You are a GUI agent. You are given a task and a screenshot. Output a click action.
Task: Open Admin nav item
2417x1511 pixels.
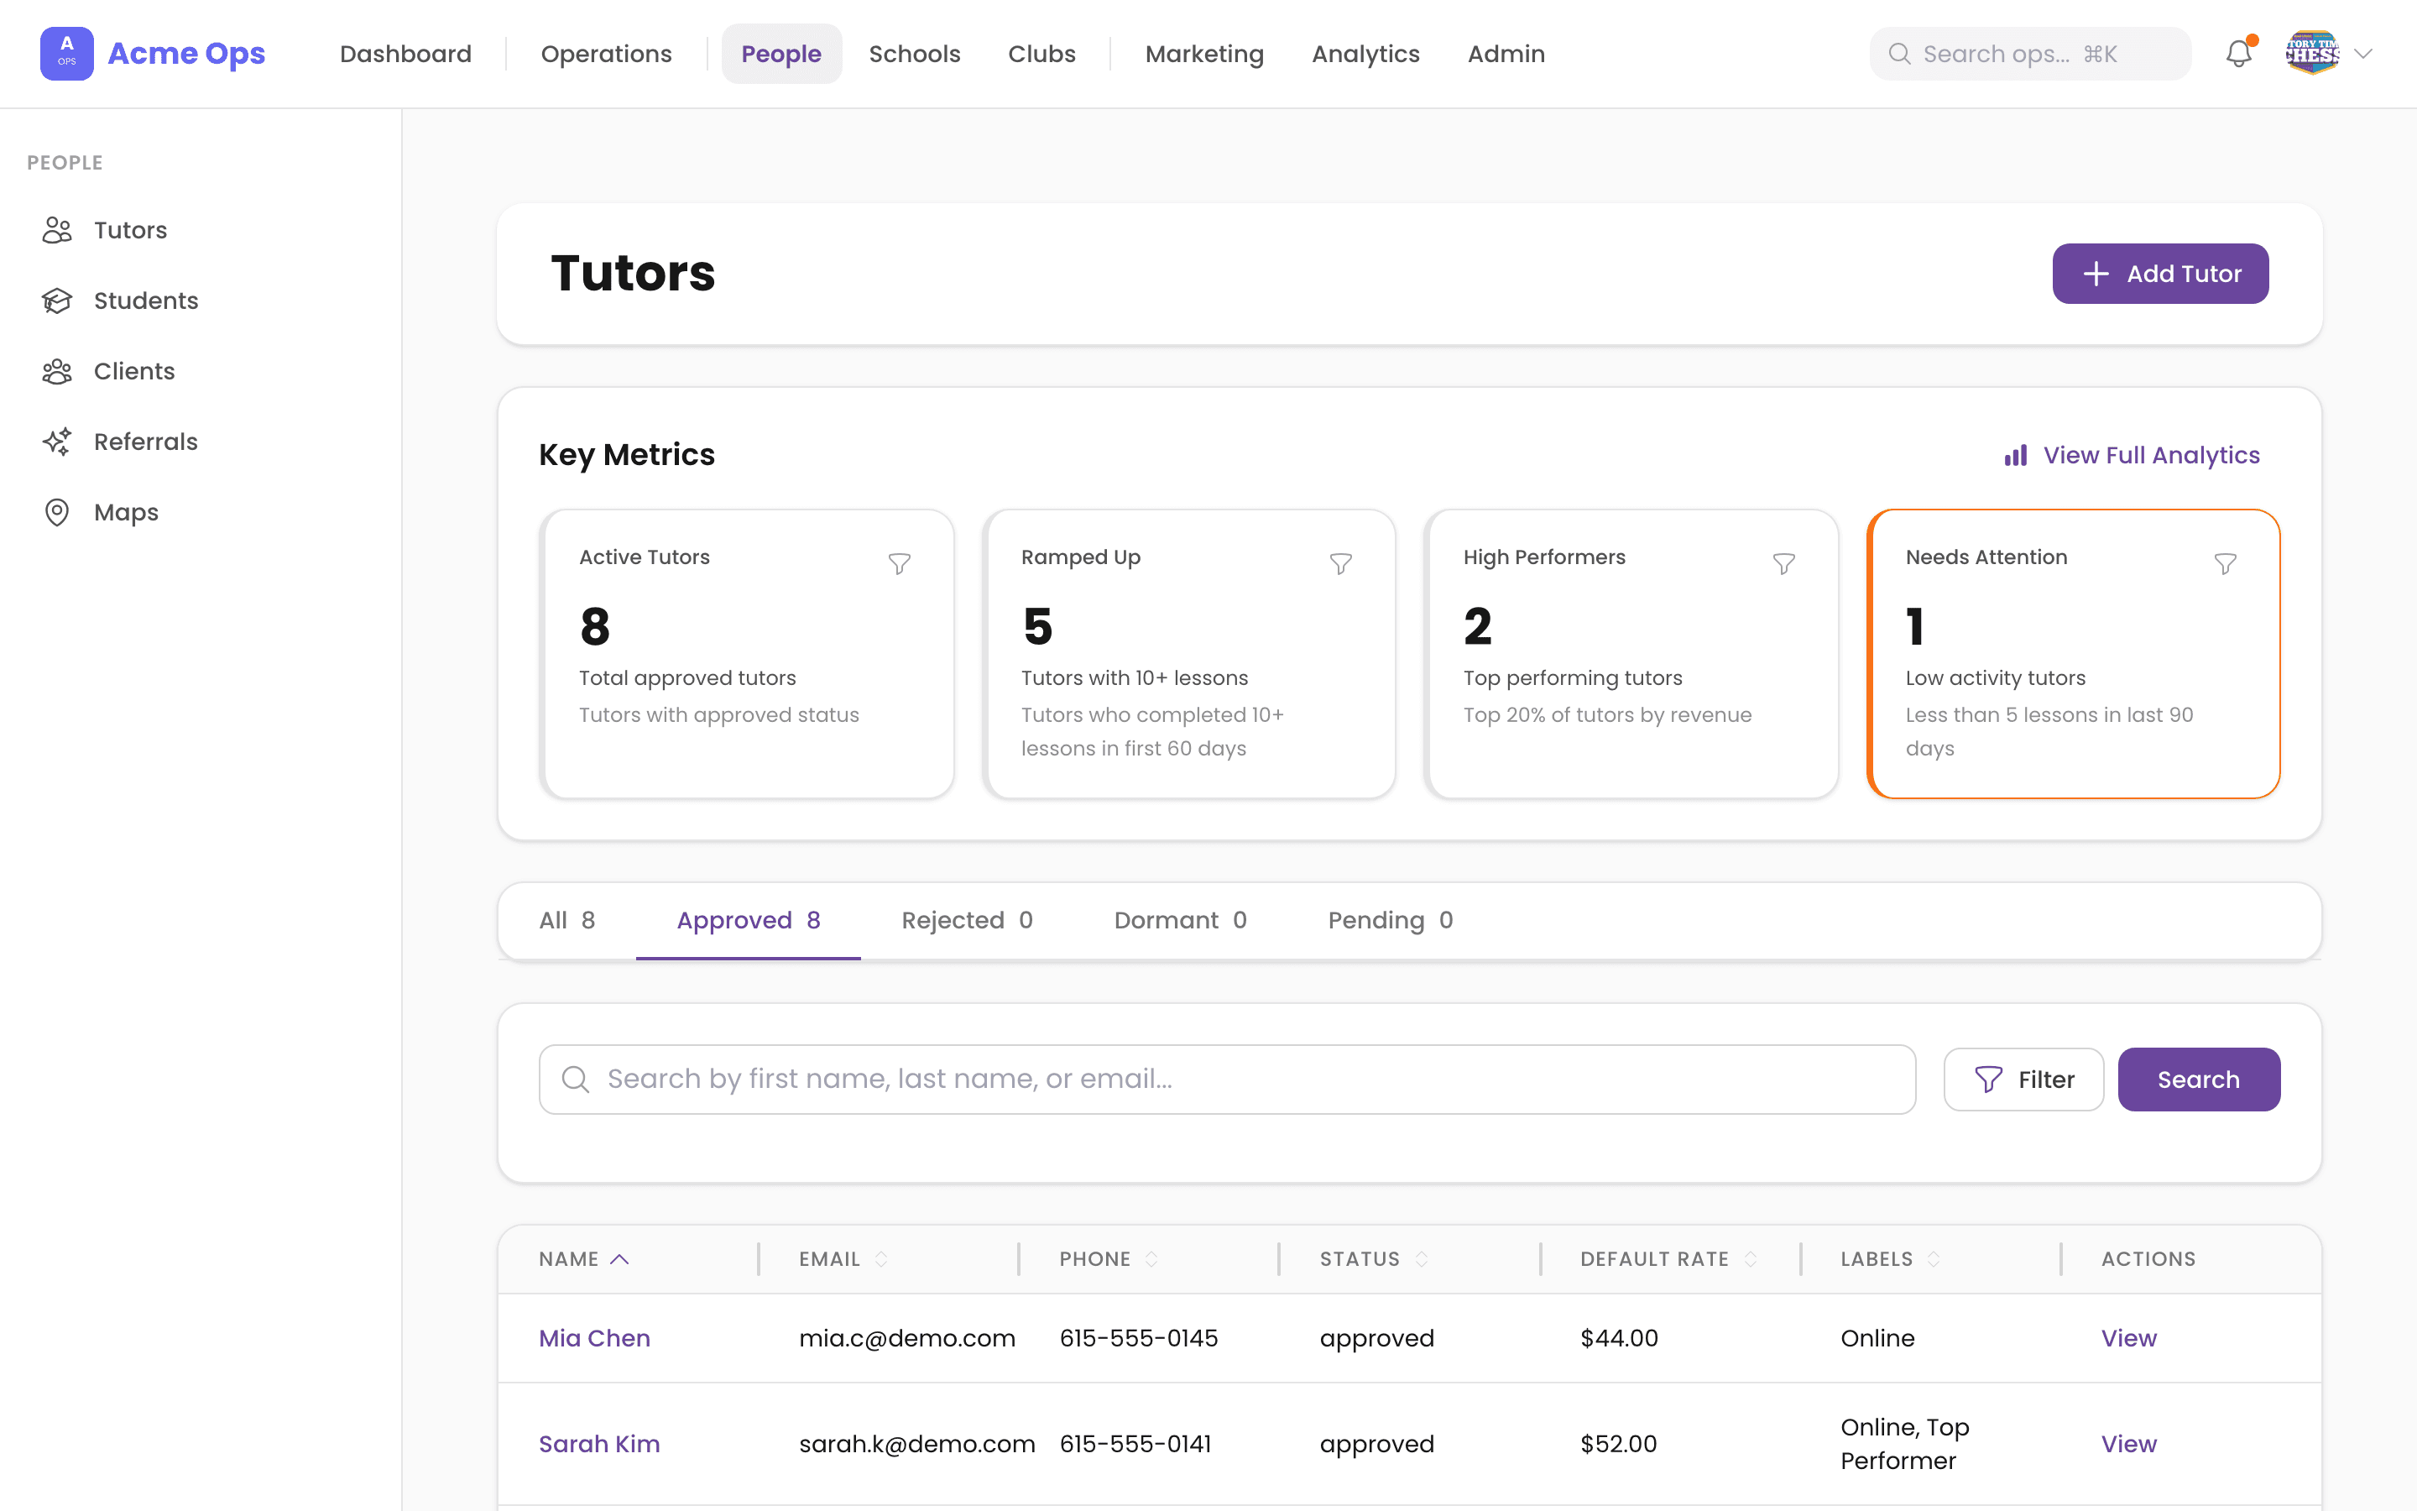pyautogui.click(x=1505, y=54)
